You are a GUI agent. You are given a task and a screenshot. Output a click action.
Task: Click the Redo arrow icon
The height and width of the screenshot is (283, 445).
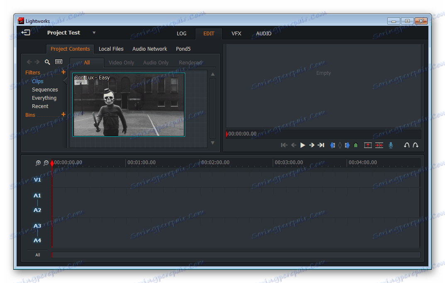point(416,145)
